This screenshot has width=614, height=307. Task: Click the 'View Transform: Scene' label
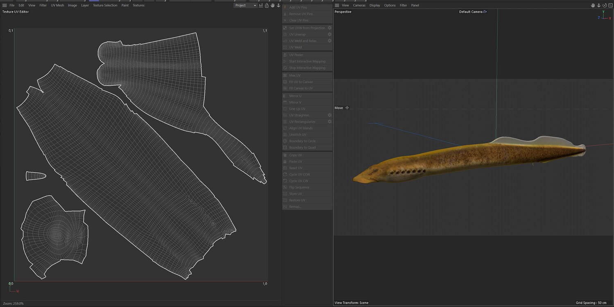click(351, 303)
